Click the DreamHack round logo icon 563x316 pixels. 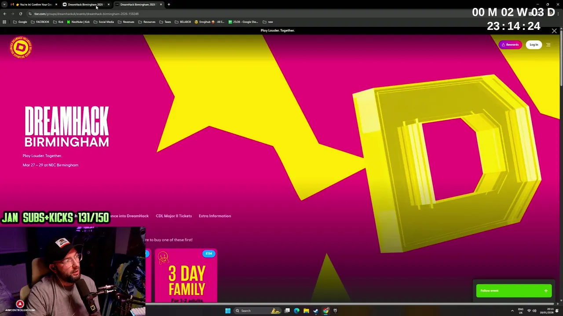(21, 47)
